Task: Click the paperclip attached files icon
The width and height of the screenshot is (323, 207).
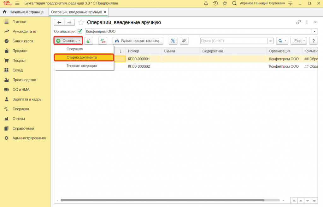Action: click(184, 41)
